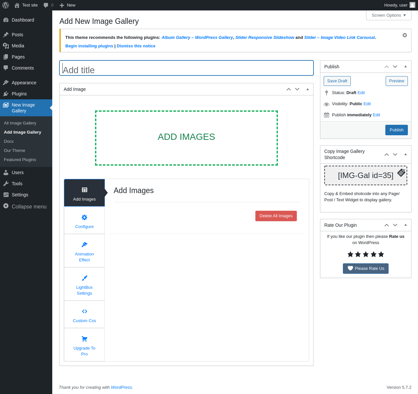Click the shortcode copy icon
The height and width of the screenshot is (394, 418).
coord(401,172)
